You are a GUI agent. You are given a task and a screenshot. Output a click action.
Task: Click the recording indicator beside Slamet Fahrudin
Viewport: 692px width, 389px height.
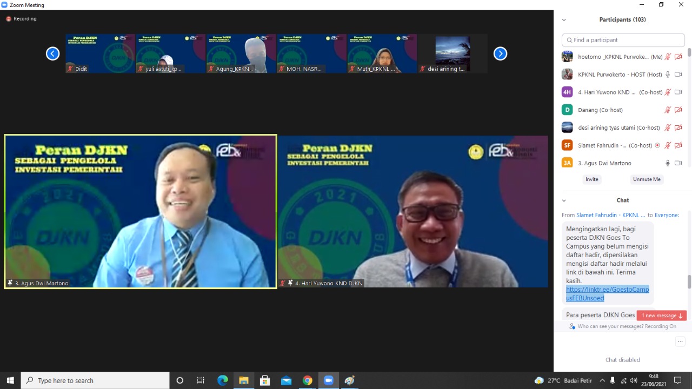(x=657, y=145)
